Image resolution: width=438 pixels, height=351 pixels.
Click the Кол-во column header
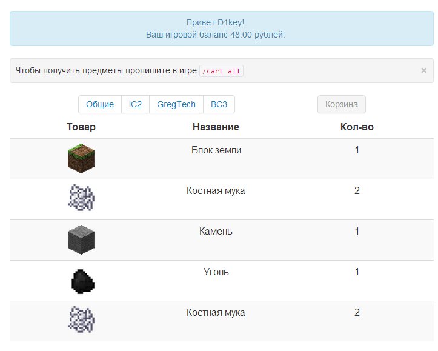[x=357, y=127]
